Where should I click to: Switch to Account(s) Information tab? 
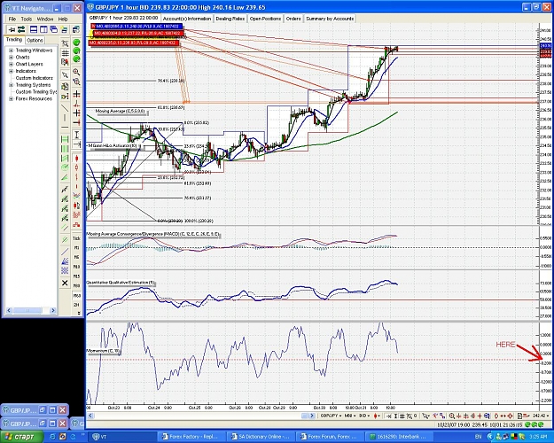pos(186,19)
